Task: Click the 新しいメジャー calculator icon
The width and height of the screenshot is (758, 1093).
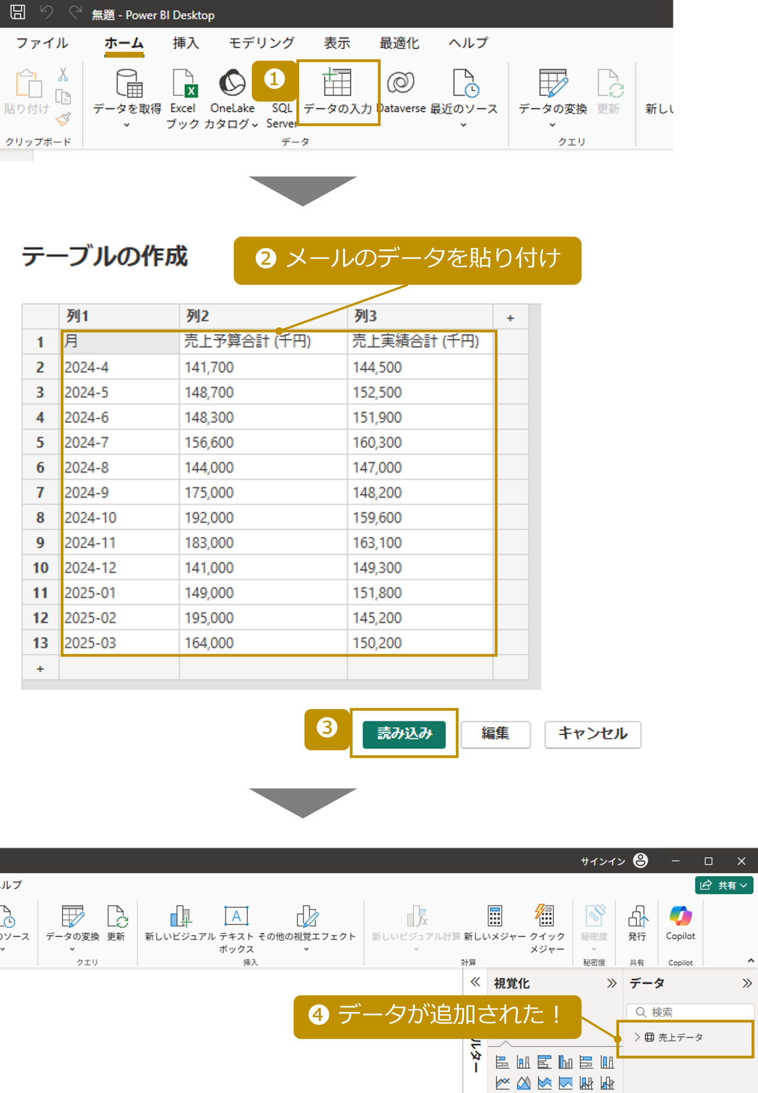Action: coord(494,916)
